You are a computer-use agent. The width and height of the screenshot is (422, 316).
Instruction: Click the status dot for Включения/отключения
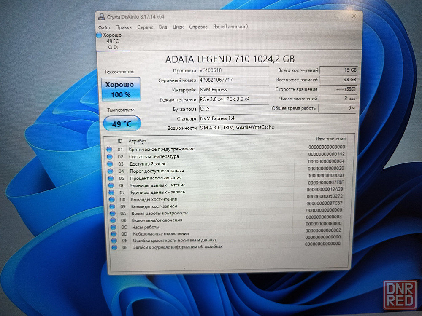[113, 220]
